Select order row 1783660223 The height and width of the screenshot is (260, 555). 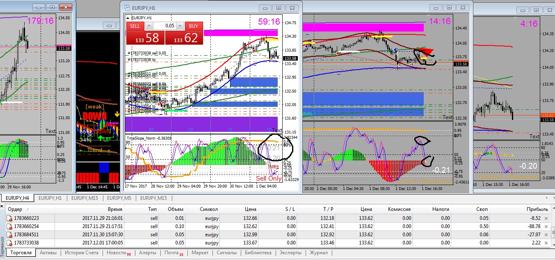(x=277, y=218)
